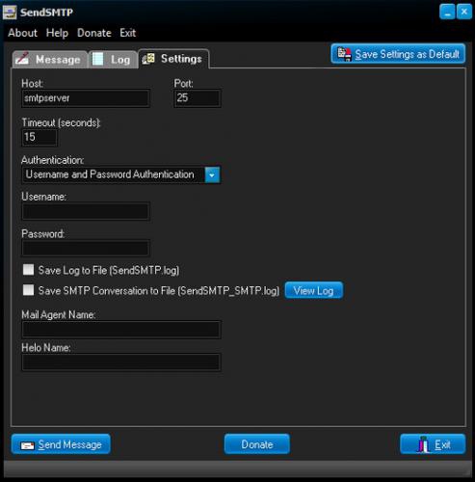
Task: Click Donate in the menu bar
Action: (x=94, y=33)
